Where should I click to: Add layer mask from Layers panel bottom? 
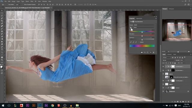[178, 102]
